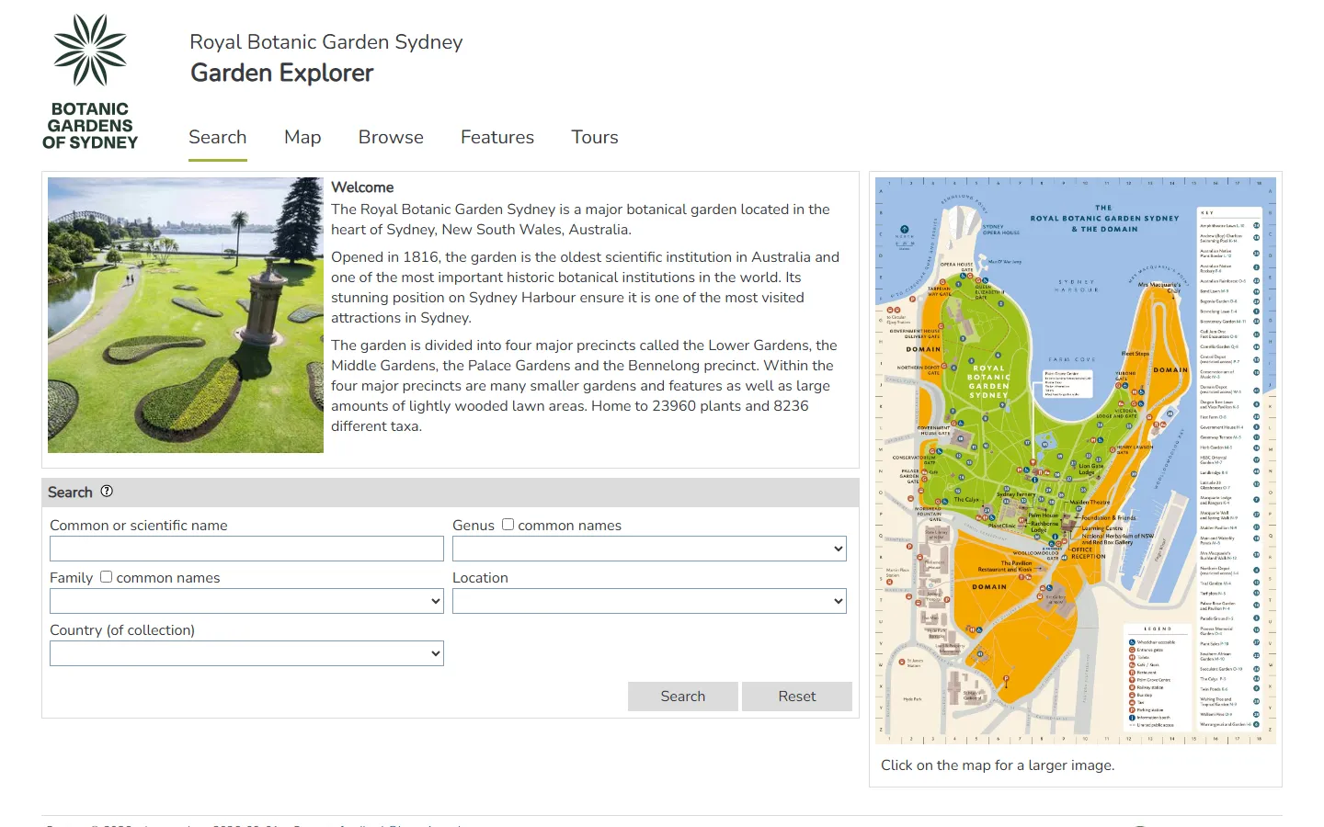Screen dimensions: 1324x827
Task: Click the Search button
Action: [x=683, y=697]
